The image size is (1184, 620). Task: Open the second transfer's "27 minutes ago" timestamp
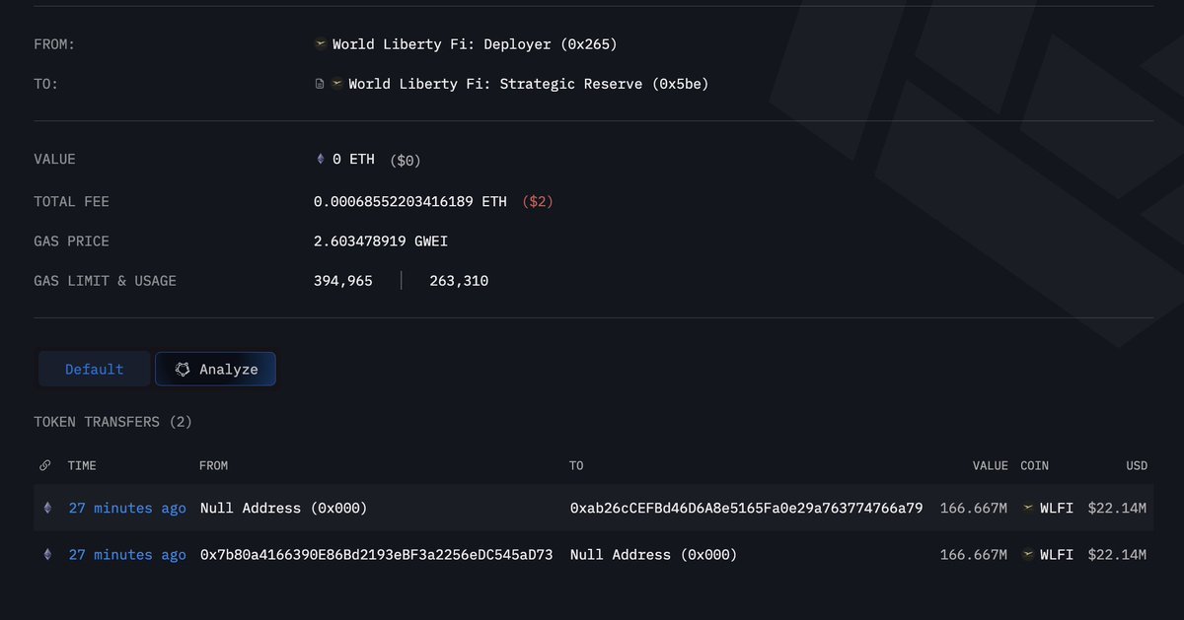[127, 555]
